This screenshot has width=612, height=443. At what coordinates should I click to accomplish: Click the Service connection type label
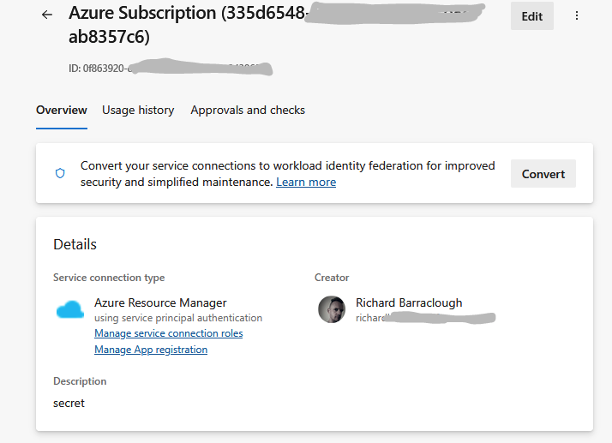(109, 278)
